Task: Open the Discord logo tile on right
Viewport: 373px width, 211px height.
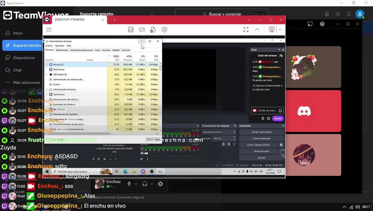Action: coord(304,111)
